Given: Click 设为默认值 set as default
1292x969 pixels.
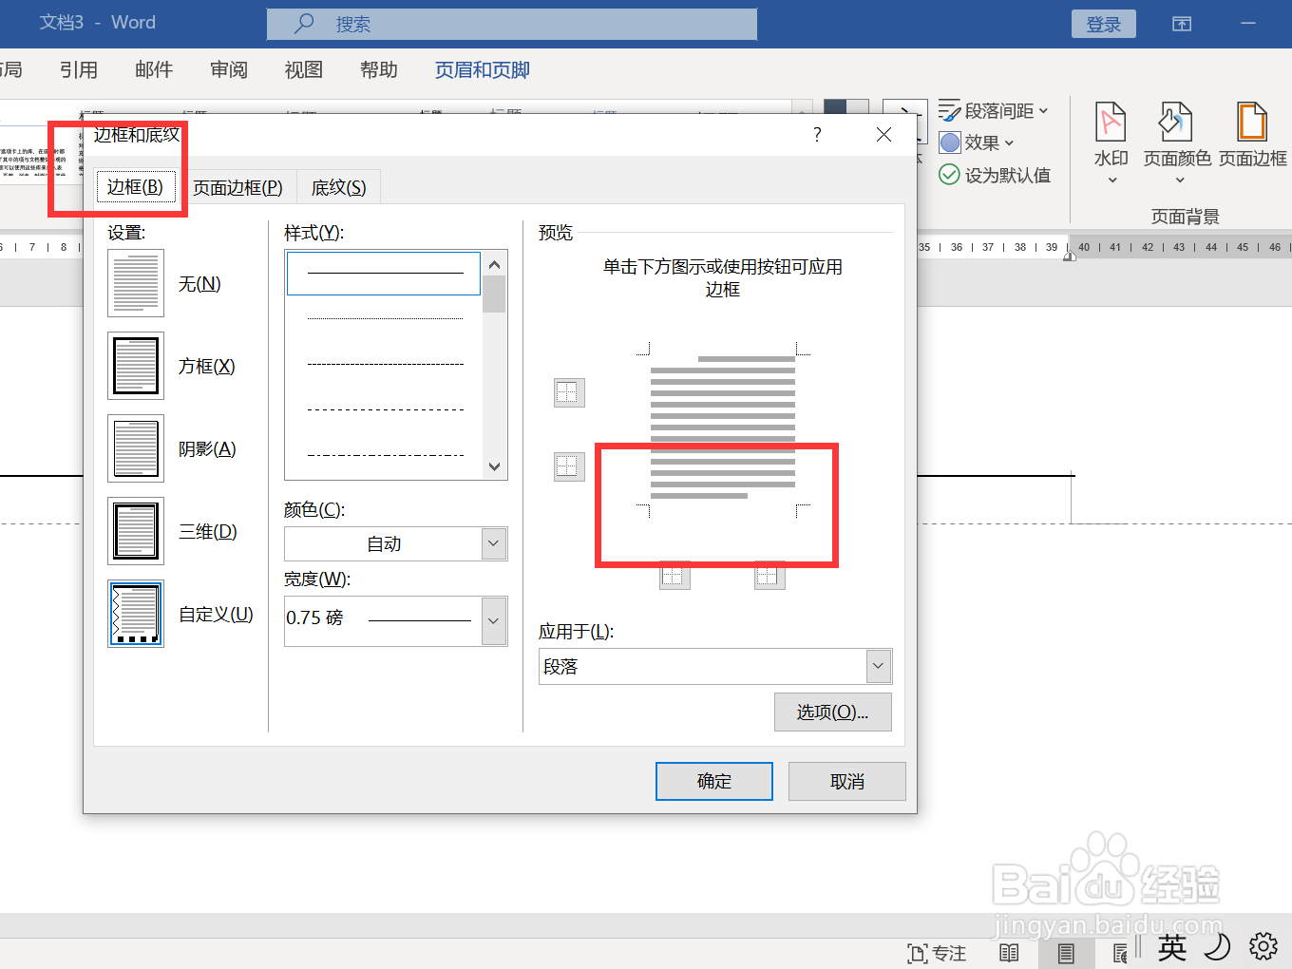Looking at the screenshot, I should click(995, 175).
